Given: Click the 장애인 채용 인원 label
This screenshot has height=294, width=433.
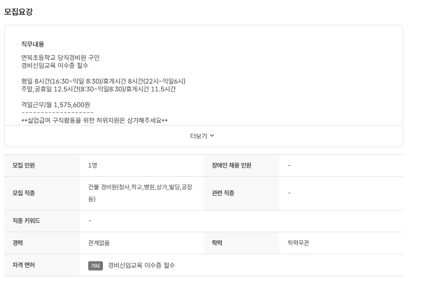Looking at the screenshot, I should [232, 165].
